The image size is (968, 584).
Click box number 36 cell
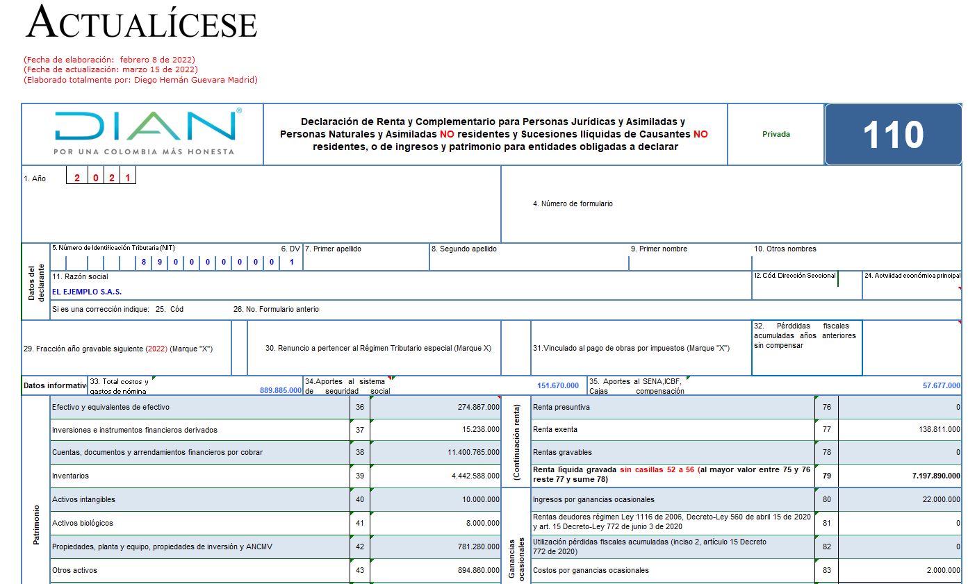pyautogui.click(x=360, y=407)
